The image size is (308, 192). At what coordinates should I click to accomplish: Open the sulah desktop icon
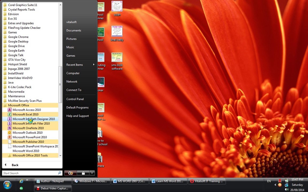(x=117, y=9)
